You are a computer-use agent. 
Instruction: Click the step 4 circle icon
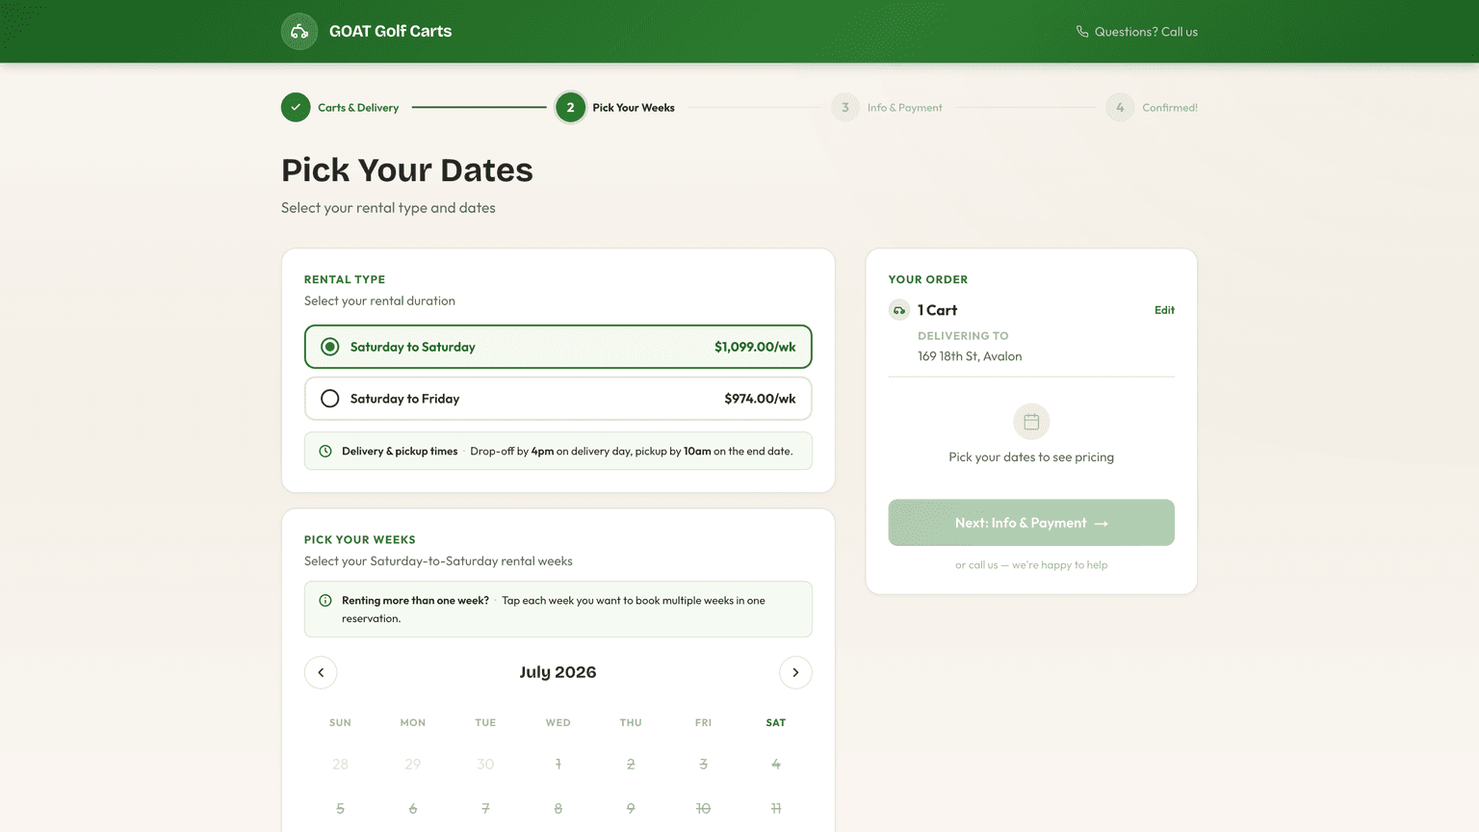pos(1120,108)
